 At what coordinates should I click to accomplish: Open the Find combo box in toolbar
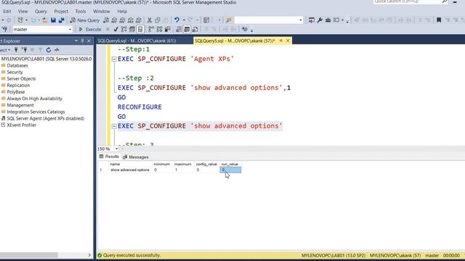pyautogui.click(x=268, y=20)
